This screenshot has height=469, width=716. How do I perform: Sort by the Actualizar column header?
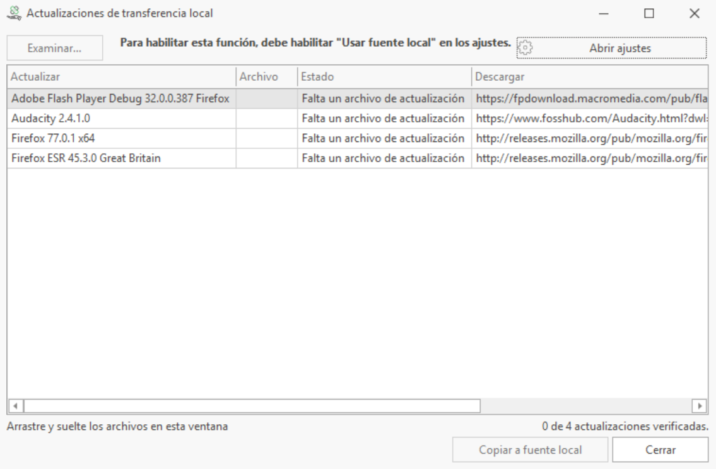point(120,77)
